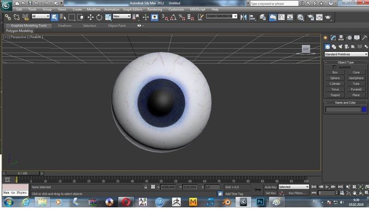Open the MAXScript menu
This screenshot has height=216, width=369.
[198, 9]
